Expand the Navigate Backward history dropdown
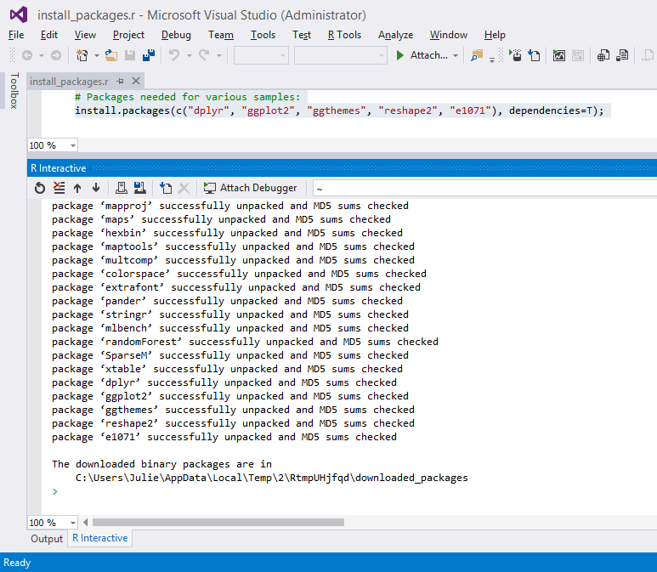Viewport: 657px width, 572px height. (42, 55)
